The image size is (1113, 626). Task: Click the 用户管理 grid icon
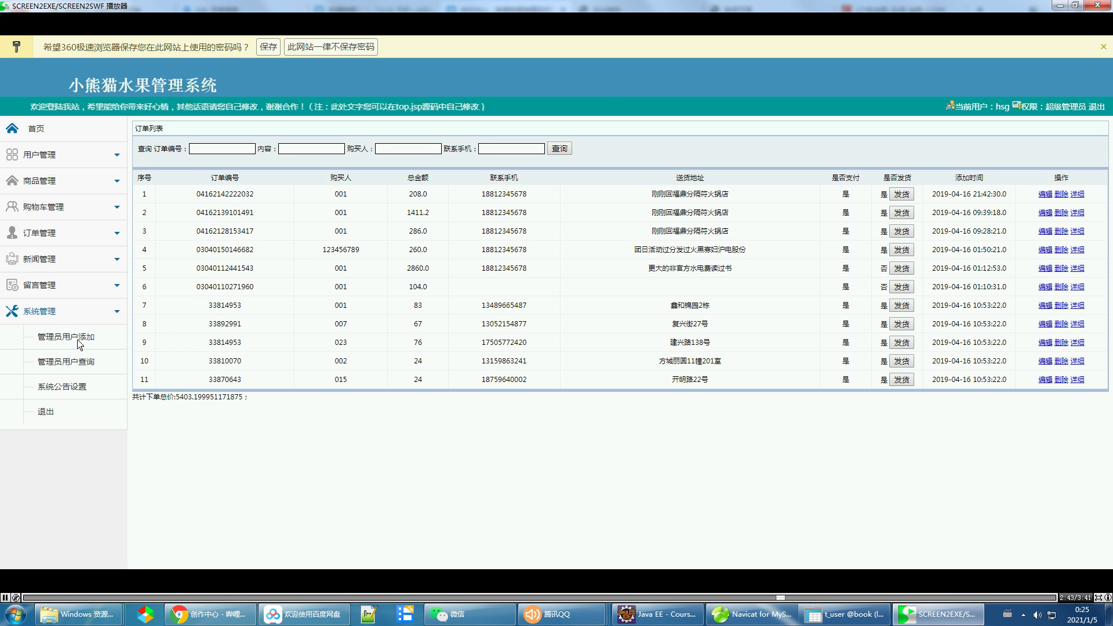click(12, 154)
